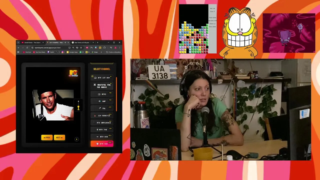Open the browser profile avatar
This screenshot has width=320, height=180.
point(115,48)
